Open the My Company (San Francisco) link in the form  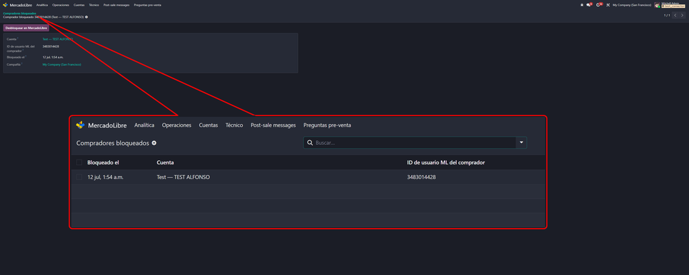(61, 64)
